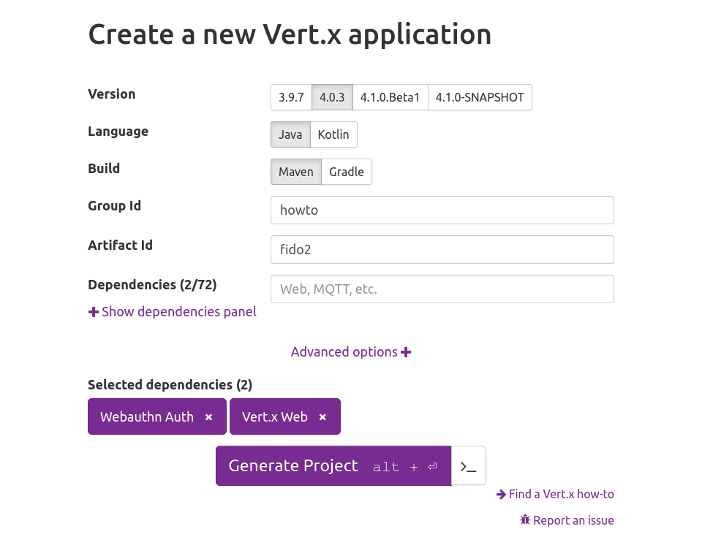Viewport: 702px width, 537px height.
Task: Select version 4.0.3
Action: pos(332,97)
